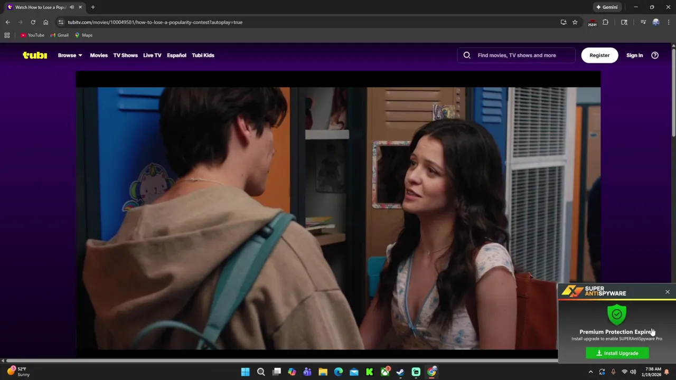Mute the tab using the speaker icon
676x380 pixels.
(72, 7)
